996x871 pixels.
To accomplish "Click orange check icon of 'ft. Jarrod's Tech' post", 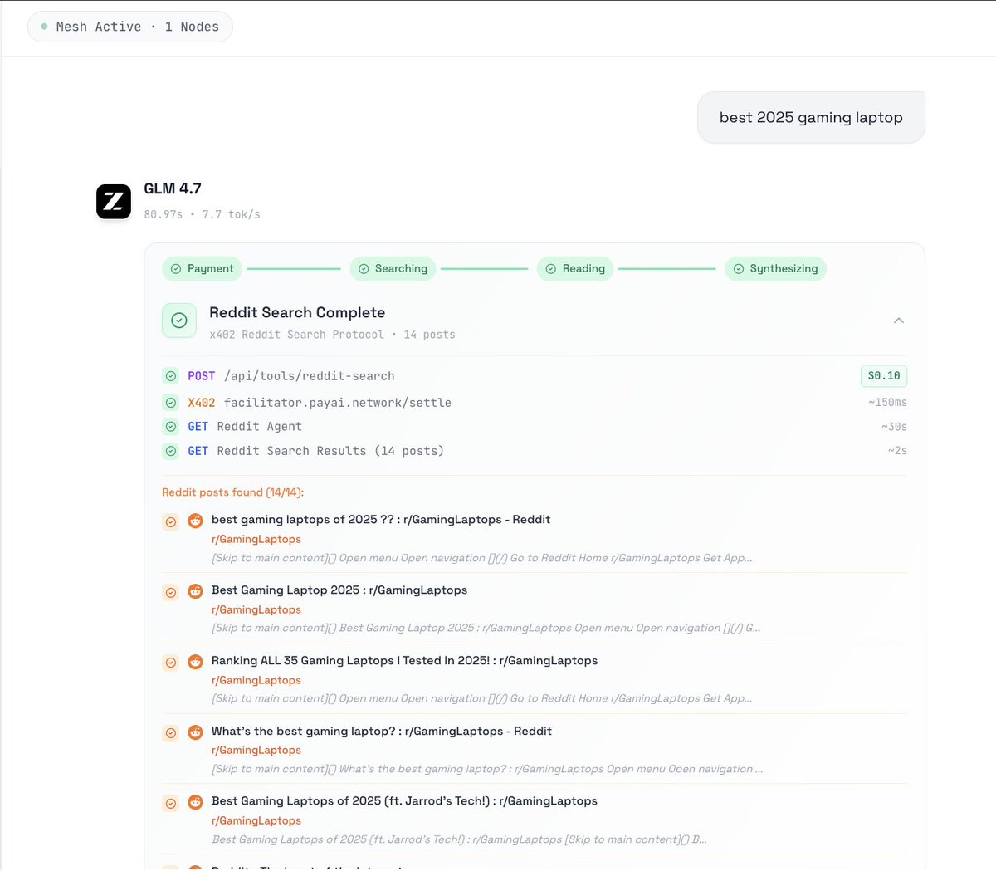I will coord(170,804).
